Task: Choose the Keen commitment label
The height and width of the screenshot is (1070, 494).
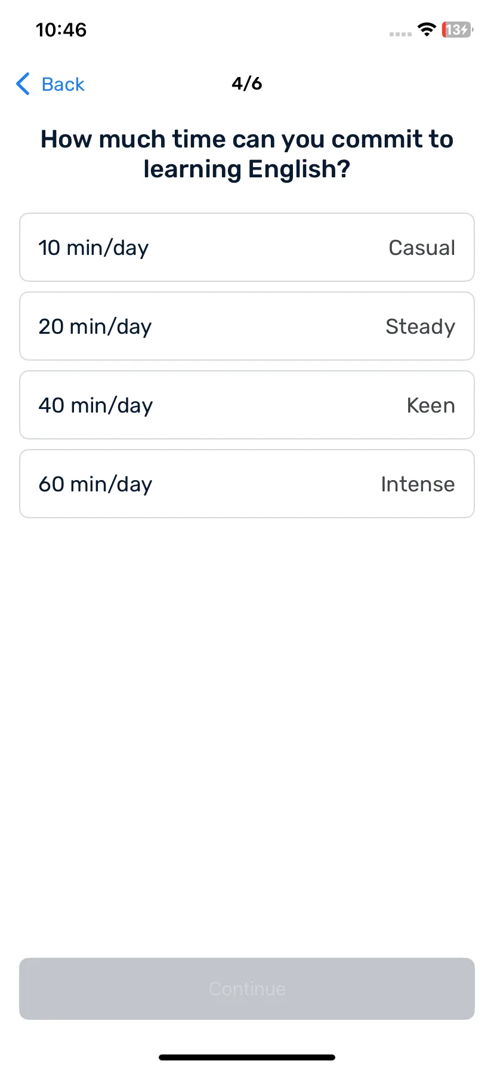Action: pos(431,405)
